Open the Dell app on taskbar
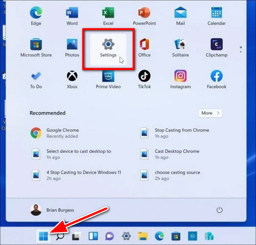The height and width of the screenshot is (245, 256). pyautogui.click(x=192, y=236)
